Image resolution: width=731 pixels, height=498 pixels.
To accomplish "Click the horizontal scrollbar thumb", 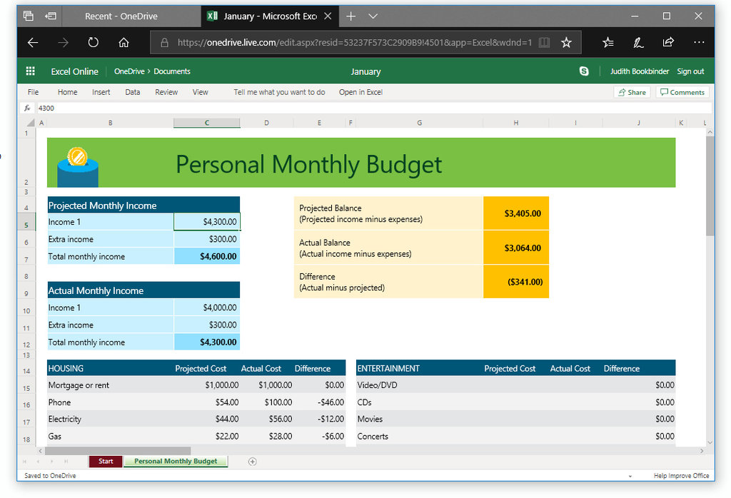I will pyautogui.click(x=118, y=451).
